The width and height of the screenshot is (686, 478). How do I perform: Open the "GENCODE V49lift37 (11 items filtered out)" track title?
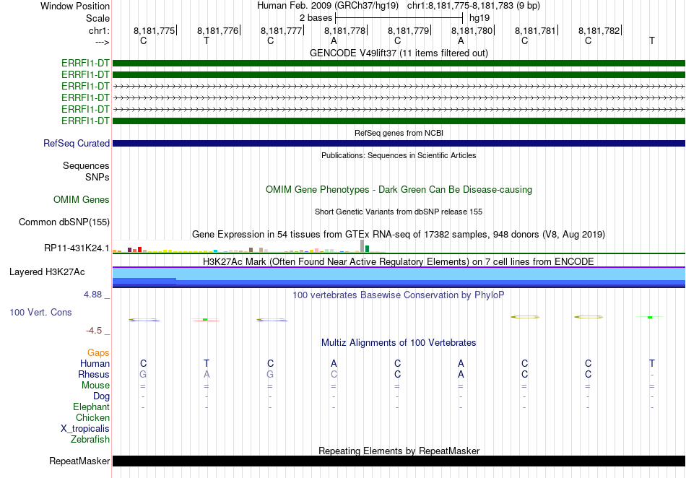pyautogui.click(x=399, y=53)
